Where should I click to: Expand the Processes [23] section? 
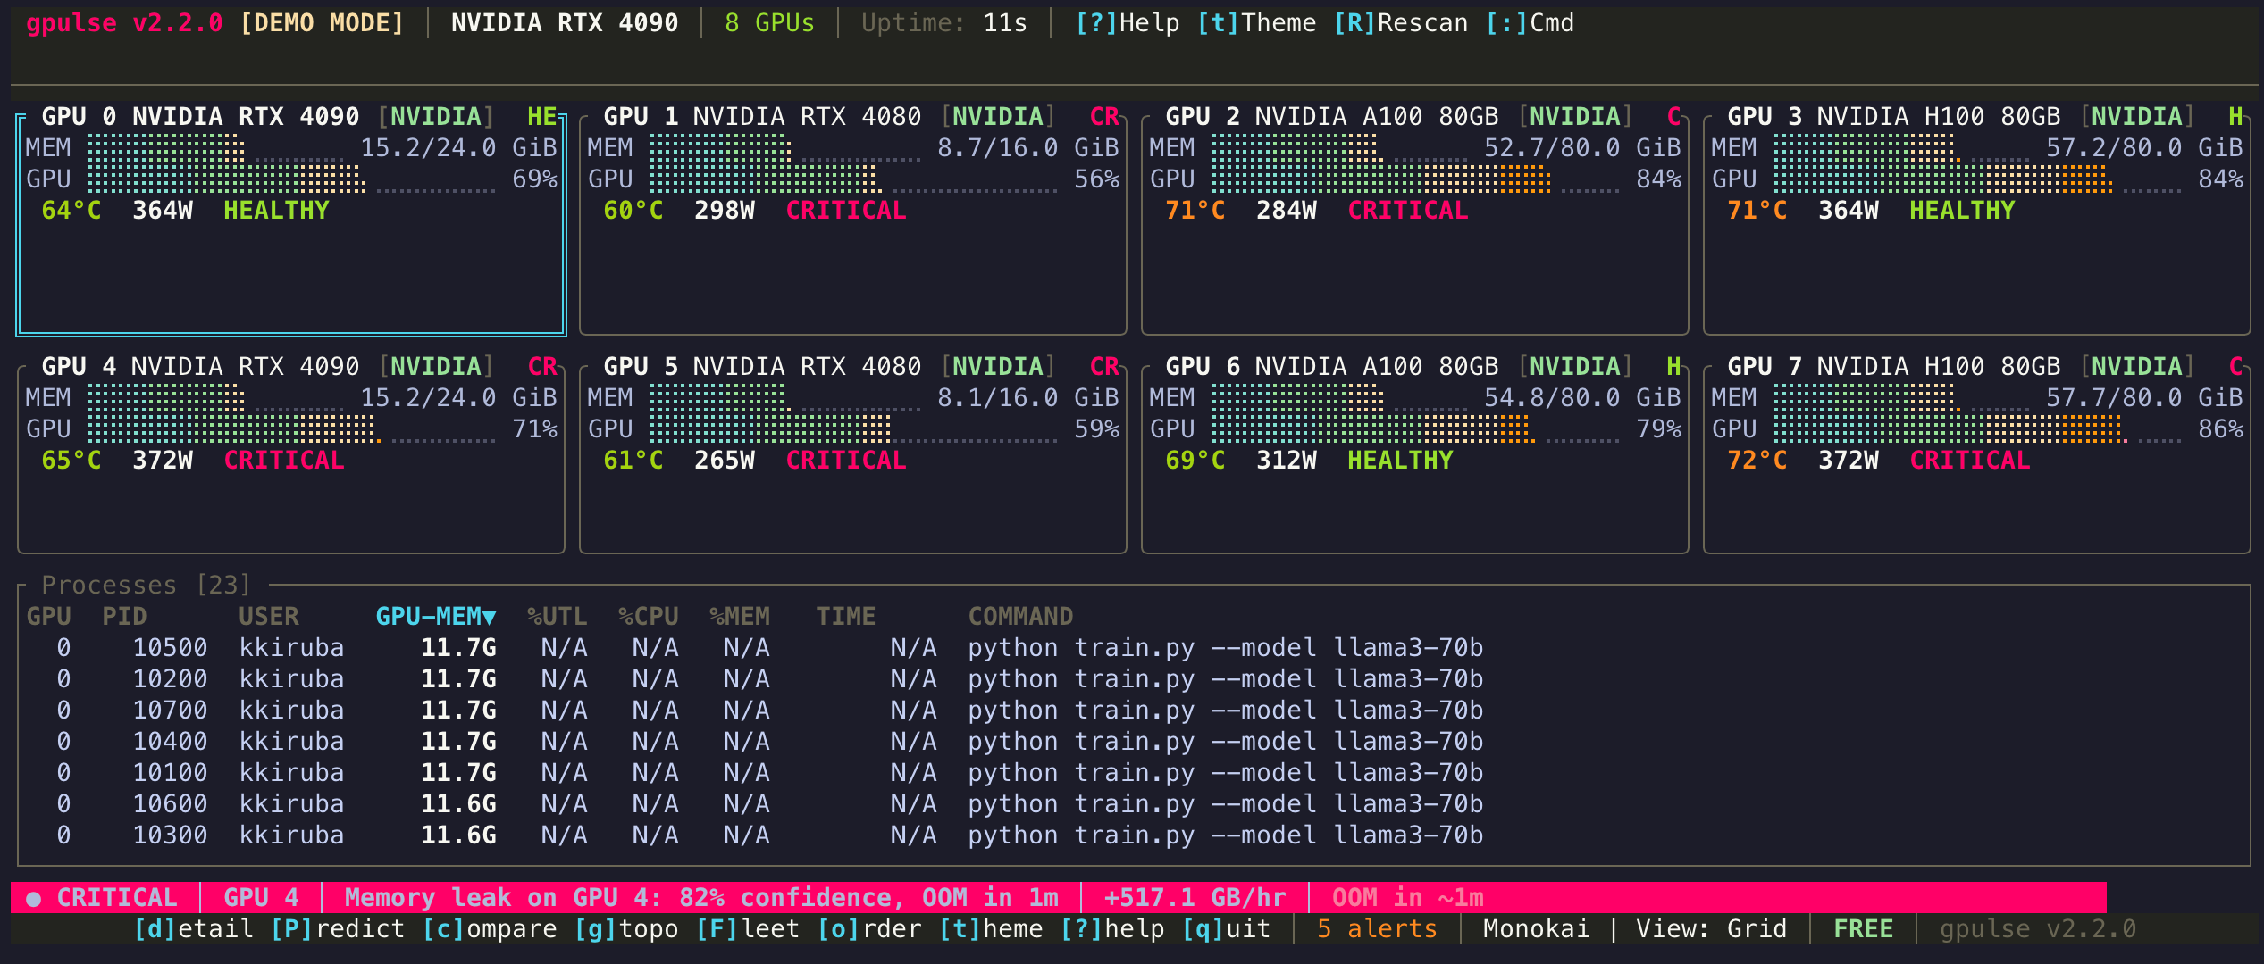(x=146, y=585)
